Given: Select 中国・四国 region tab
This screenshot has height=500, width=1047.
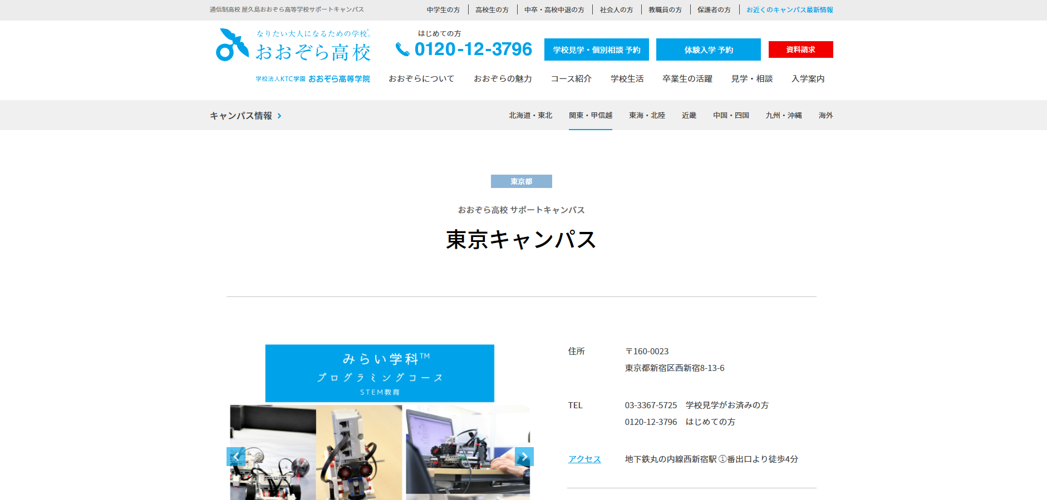Looking at the screenshot, I should tap(731, 115).
